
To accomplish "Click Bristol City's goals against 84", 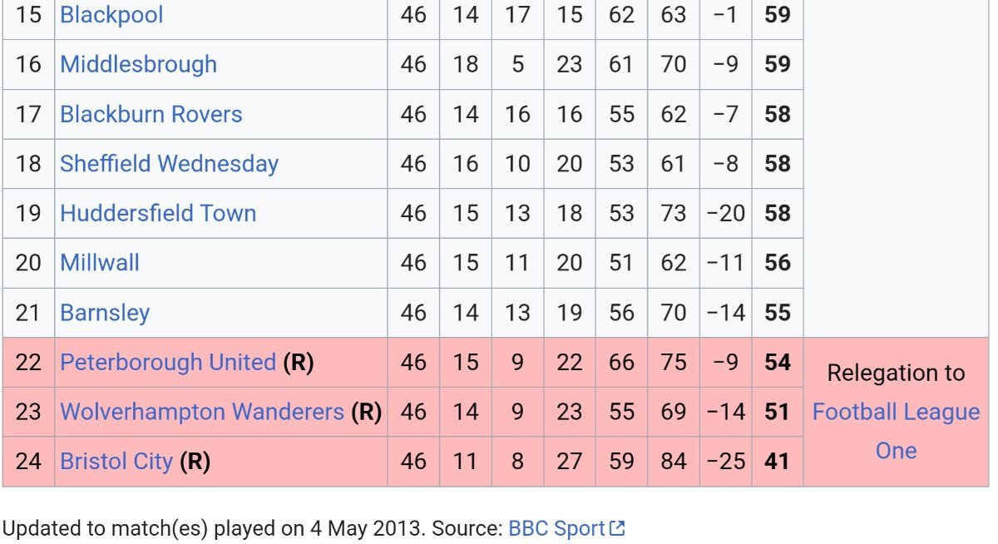I will tap(673, 461).
